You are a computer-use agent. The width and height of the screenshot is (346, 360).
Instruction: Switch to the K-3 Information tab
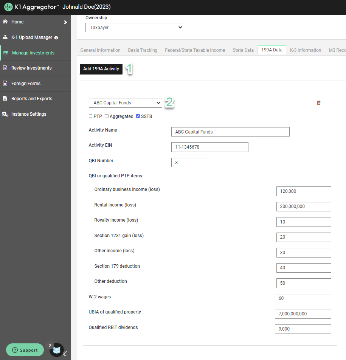tap(306, 50)
